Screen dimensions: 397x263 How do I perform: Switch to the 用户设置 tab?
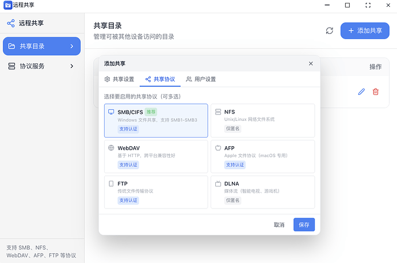201,79
